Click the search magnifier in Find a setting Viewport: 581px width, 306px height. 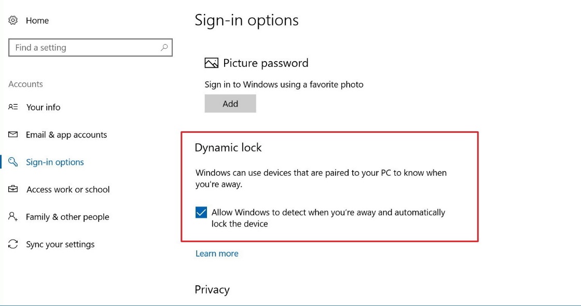pyautogui.click(x=163, y=47)
